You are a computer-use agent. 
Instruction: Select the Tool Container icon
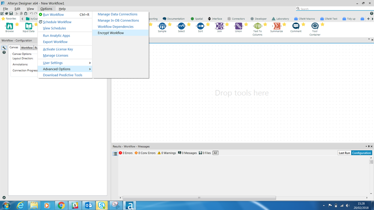pyautogui.click(x=315, y=26)
